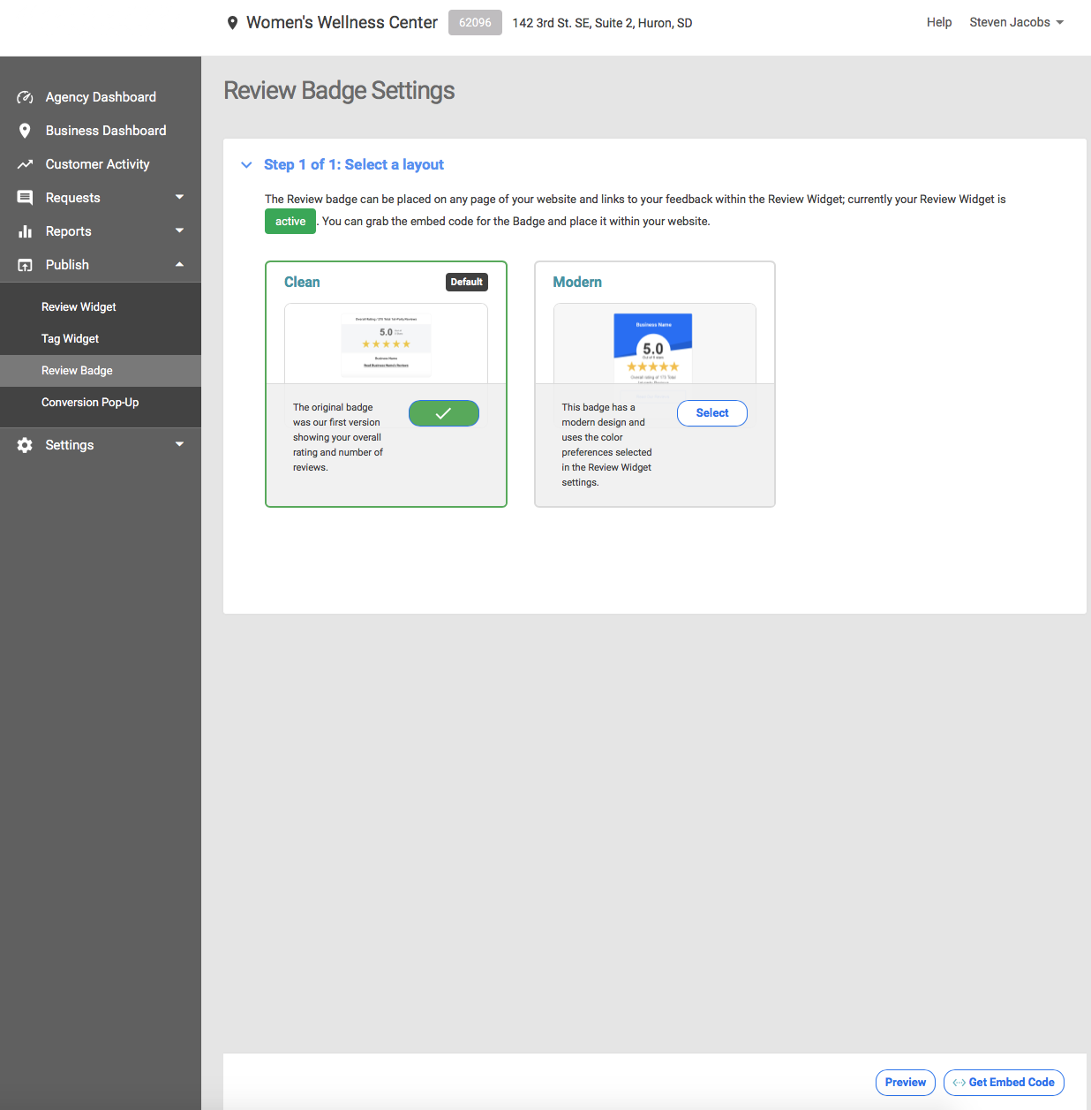Click the Modern badge preview thumbnail
Screen dimensions: 1091x1110
pyautogui.click(x=655, y=344)
